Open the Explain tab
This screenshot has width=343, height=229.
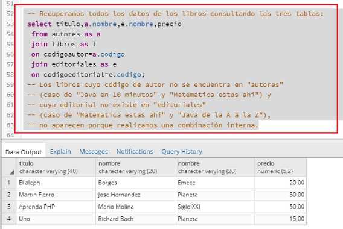(x=60, y=151)
